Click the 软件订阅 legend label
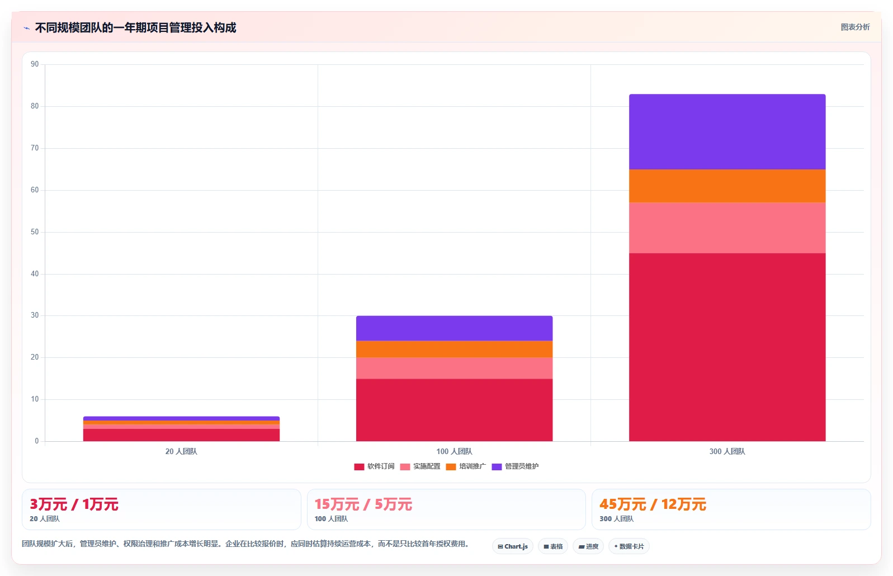 pyautogui.click(x=381, y=466)
